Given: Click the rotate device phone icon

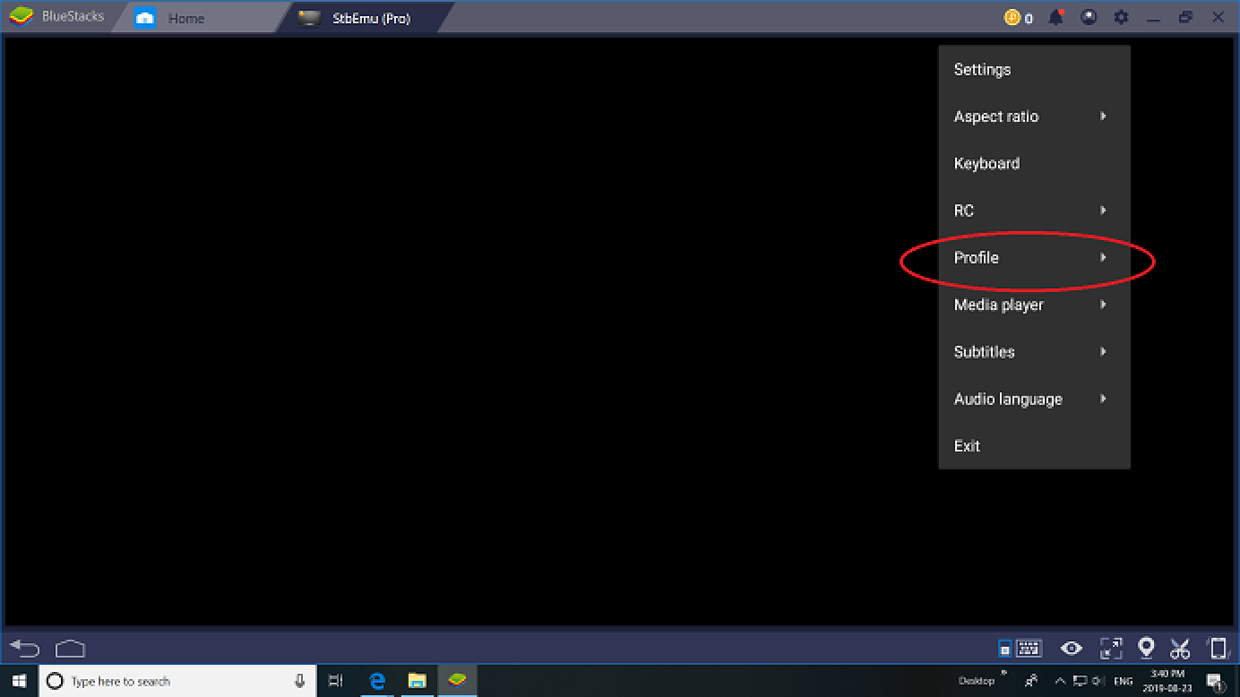Looking at the screenshot, I should [x=1218, y=648].
